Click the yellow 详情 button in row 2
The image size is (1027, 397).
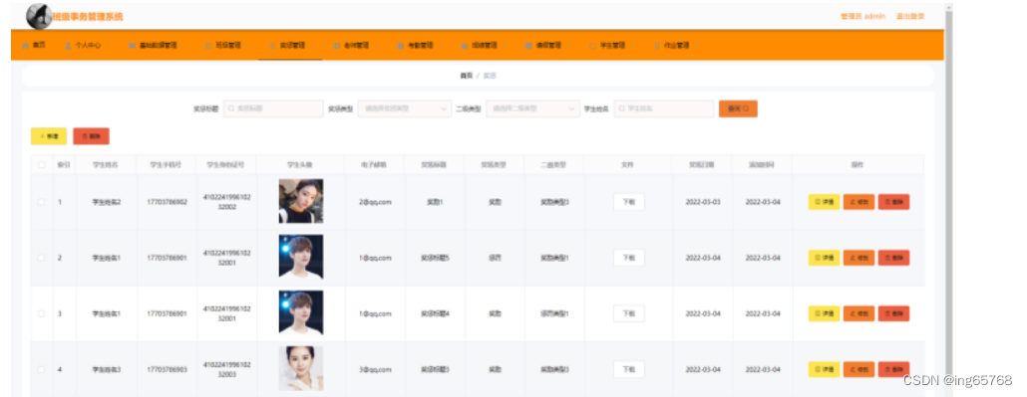point(824,258)
